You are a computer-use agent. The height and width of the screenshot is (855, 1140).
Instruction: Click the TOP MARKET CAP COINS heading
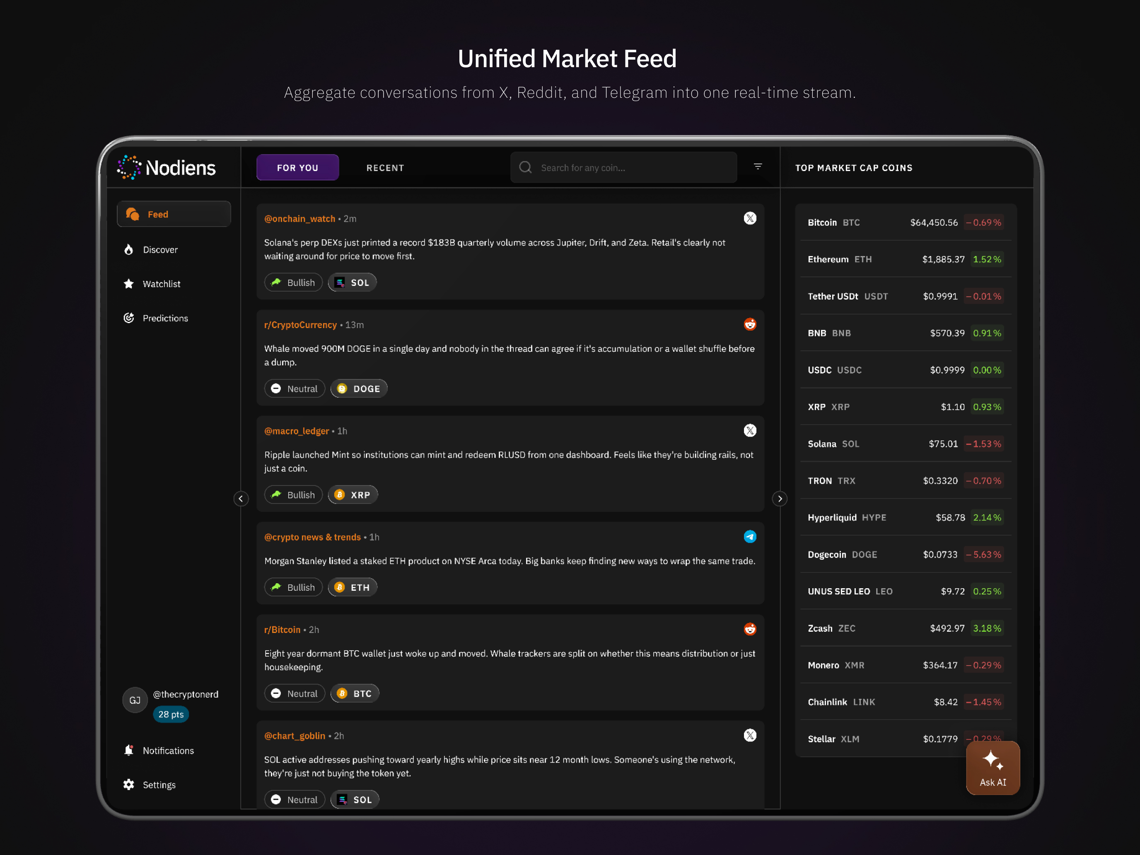click(x=853, y=167)
